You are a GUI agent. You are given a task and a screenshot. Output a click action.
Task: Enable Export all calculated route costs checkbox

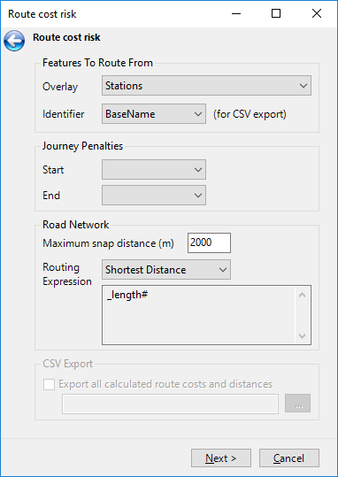click(49, 384)
